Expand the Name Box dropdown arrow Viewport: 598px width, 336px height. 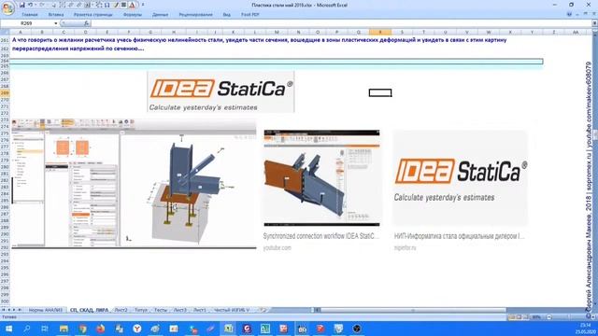tap(56, 23)
